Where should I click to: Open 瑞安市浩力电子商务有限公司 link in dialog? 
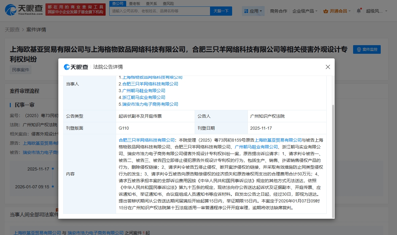click(150, 104)
